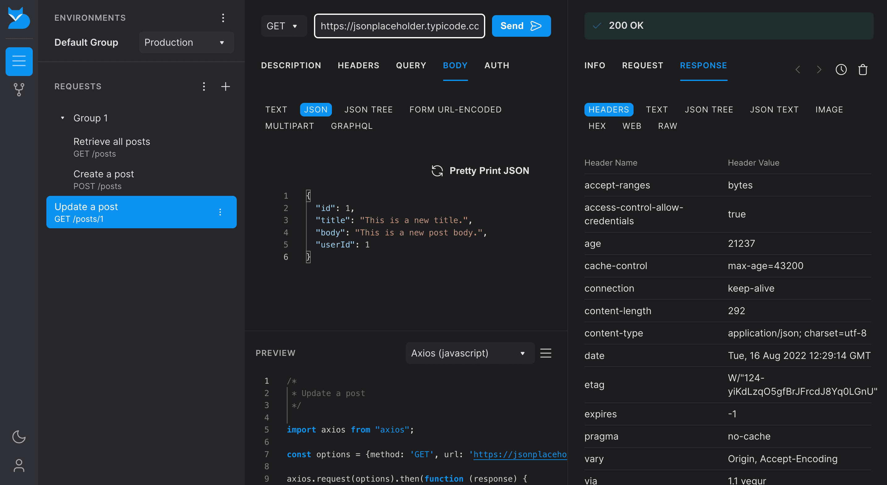The height and width of the screenshot is (485, 887).
Task: Select Create a post request
Action: tap(141, 180)
